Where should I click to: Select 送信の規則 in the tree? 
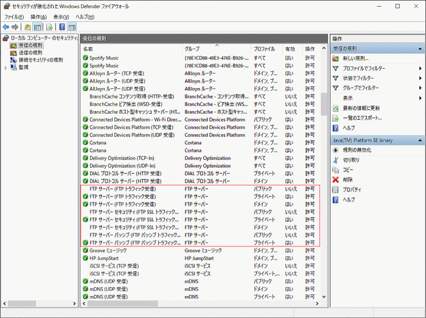pos(30,53)
